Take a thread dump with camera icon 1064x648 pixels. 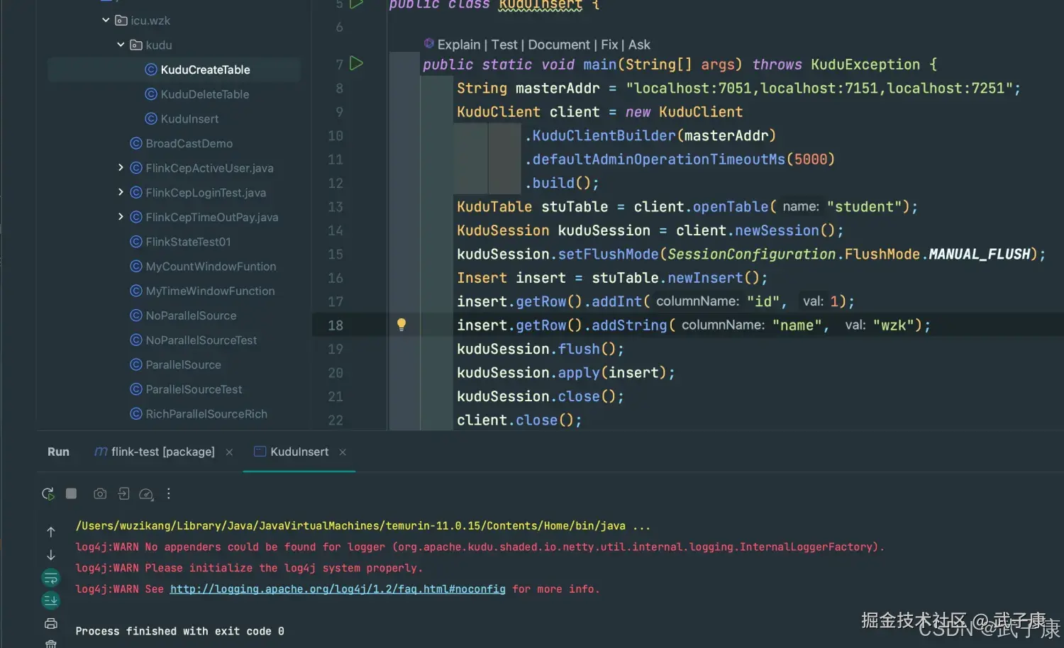[100, 493]
